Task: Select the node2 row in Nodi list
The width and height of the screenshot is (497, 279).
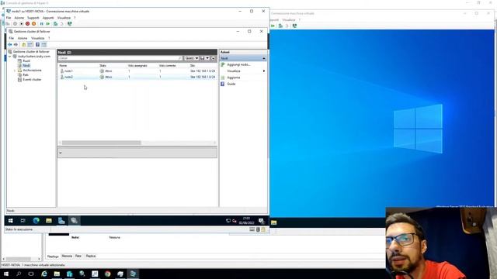Action: click(x=137, y=77)
